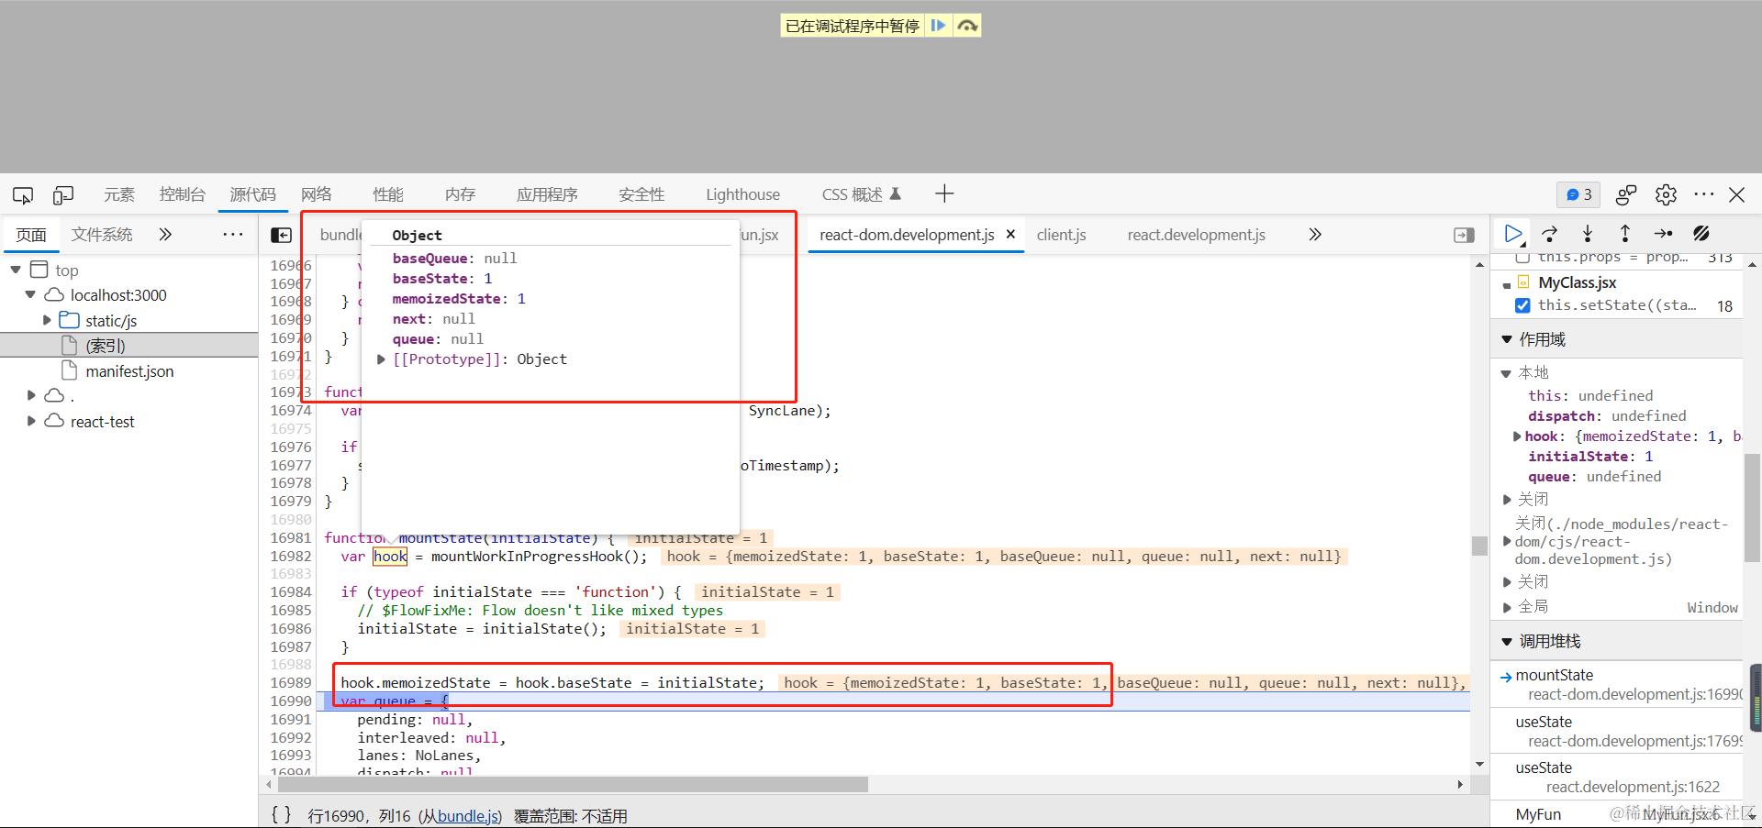Step over using the paused overlay button

click(x=967, y=26)
